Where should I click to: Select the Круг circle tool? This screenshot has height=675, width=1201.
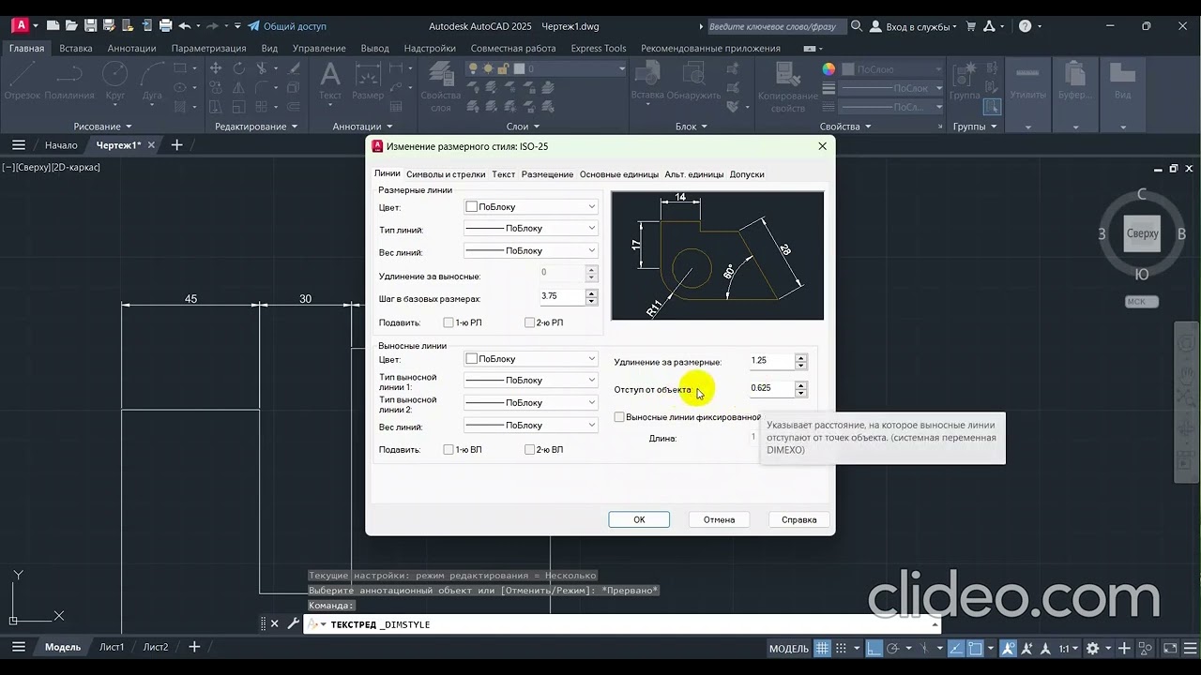[x=114, y=81]
